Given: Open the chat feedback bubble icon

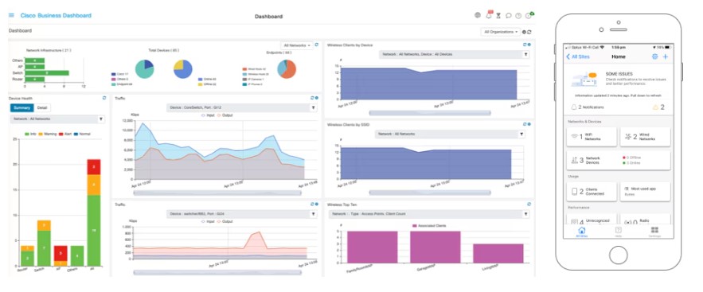Looking at the screenshot, I should 509,16.
